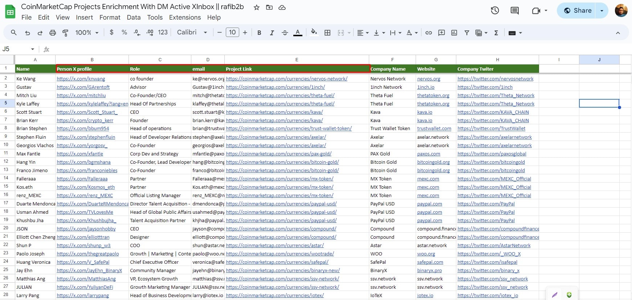
Task: Open the zoom 100% dropdown
Action: [x=87, y=33]
